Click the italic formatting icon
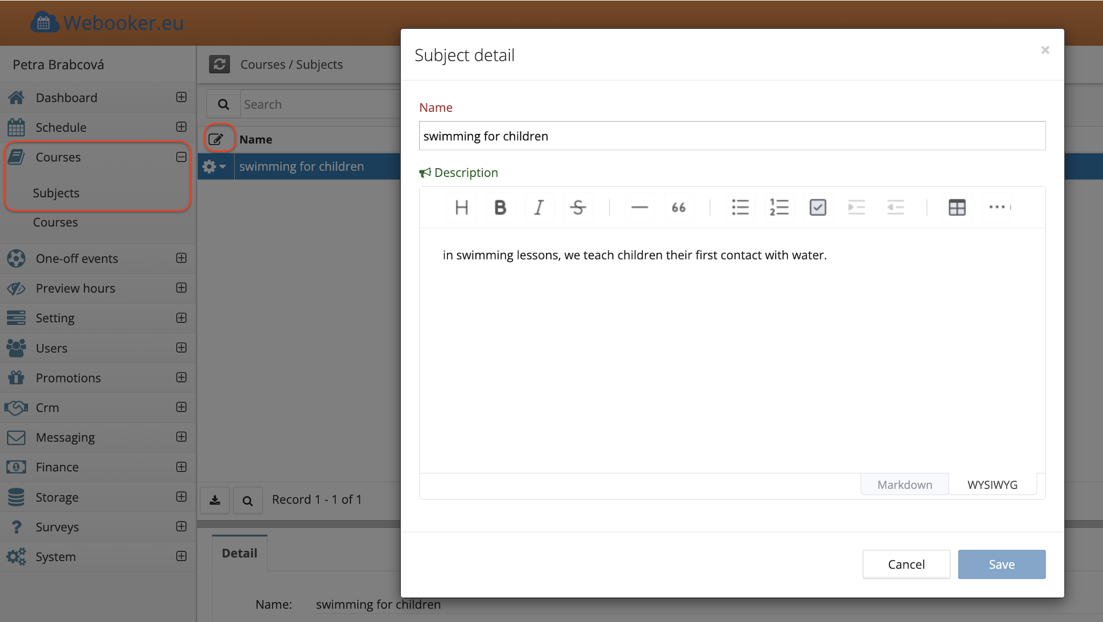 coord(539,208)
